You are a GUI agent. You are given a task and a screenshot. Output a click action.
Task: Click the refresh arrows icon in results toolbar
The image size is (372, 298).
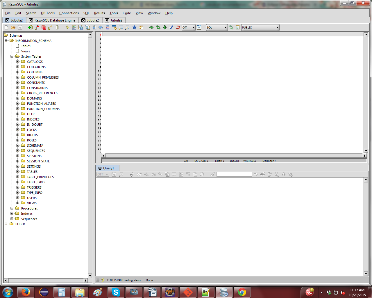132,174
